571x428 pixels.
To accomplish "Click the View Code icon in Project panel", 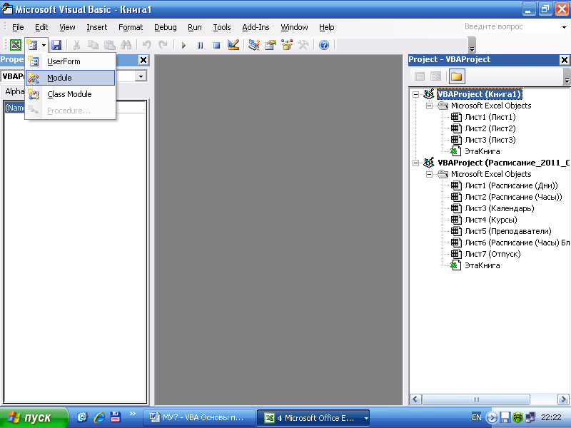I will 420,76.
